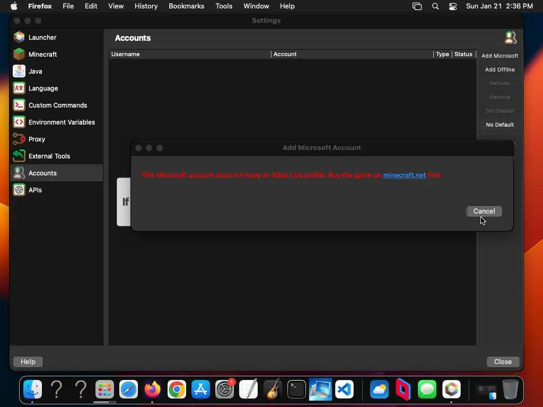Sort by the Status column header

[x=463, y=54]
